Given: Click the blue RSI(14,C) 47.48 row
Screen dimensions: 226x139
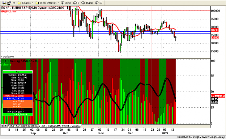Looking at the screenshot, I should click(18, 99).
